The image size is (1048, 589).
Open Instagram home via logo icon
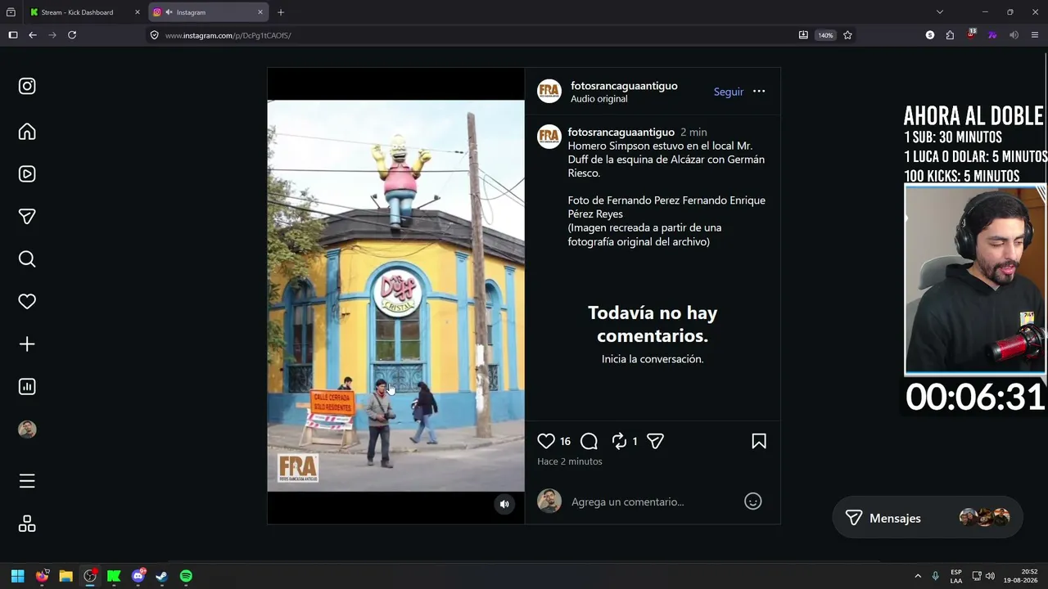[27, 86]
